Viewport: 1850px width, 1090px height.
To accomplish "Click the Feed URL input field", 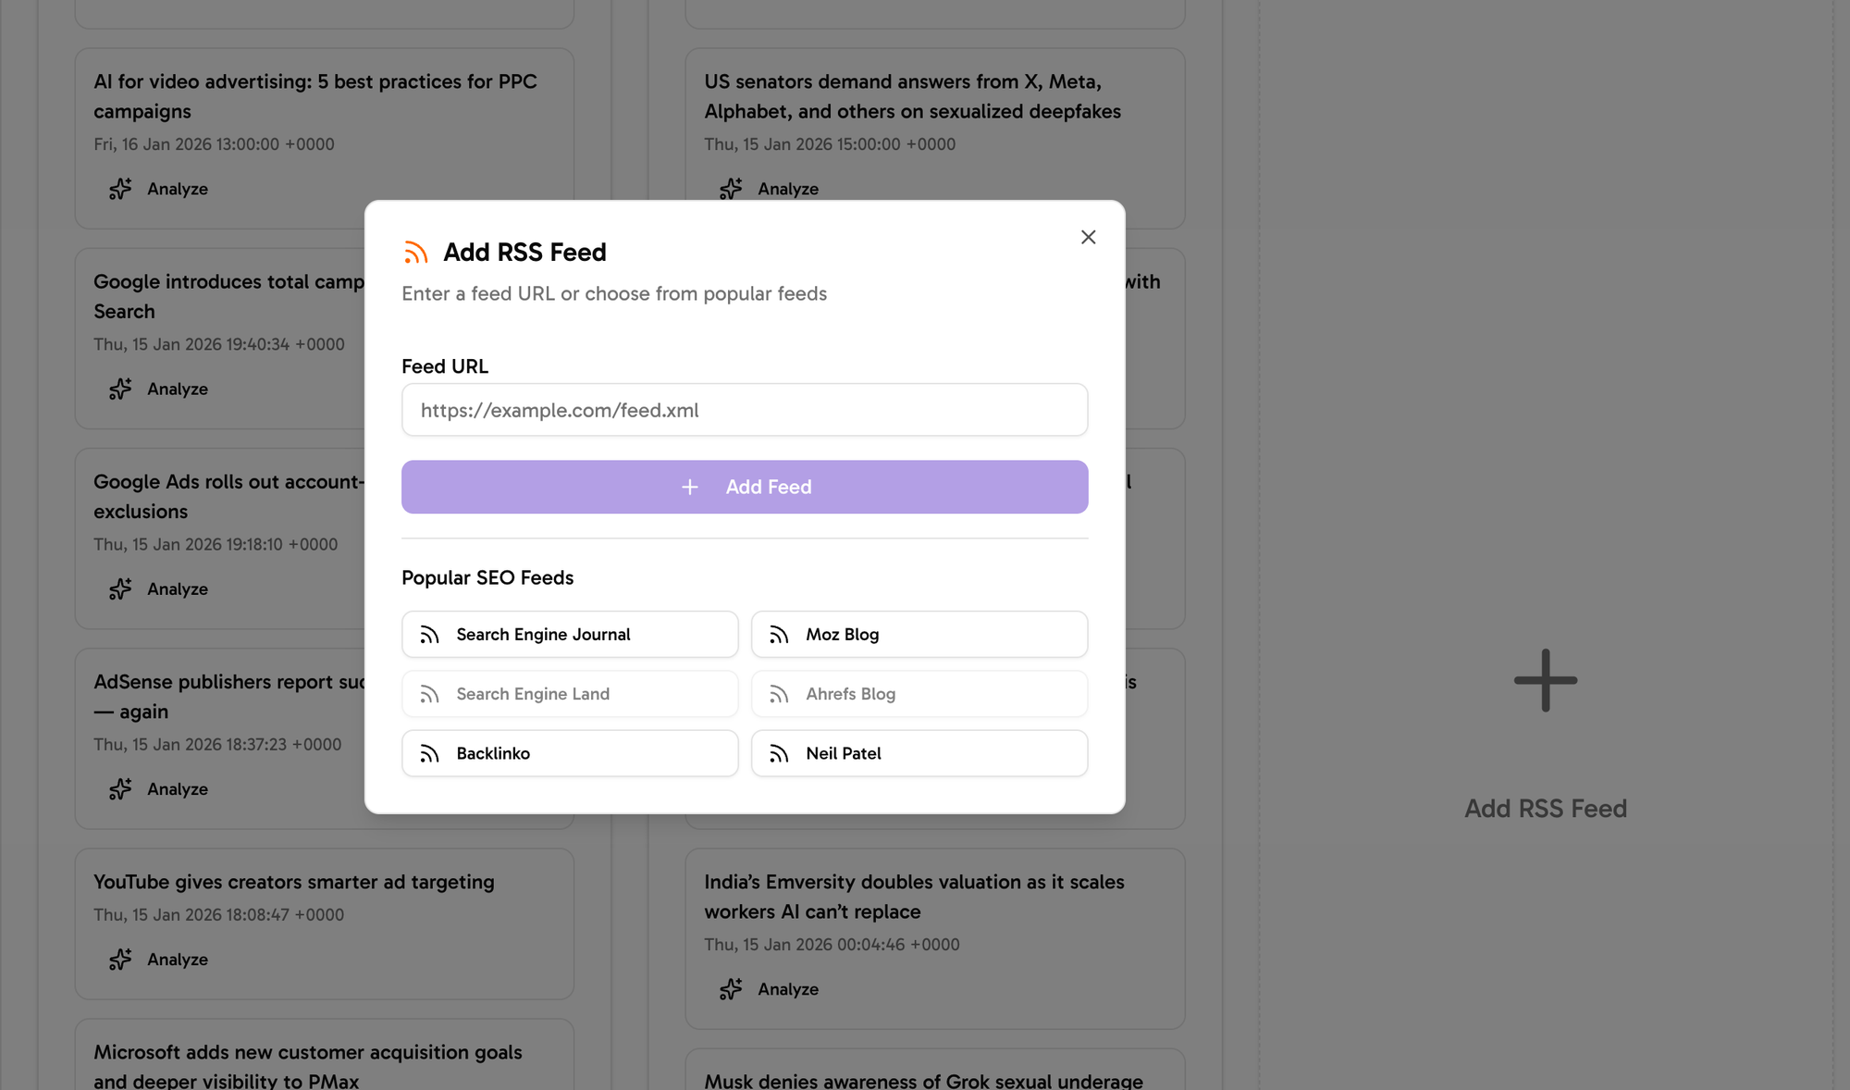I will coord(745,409).
